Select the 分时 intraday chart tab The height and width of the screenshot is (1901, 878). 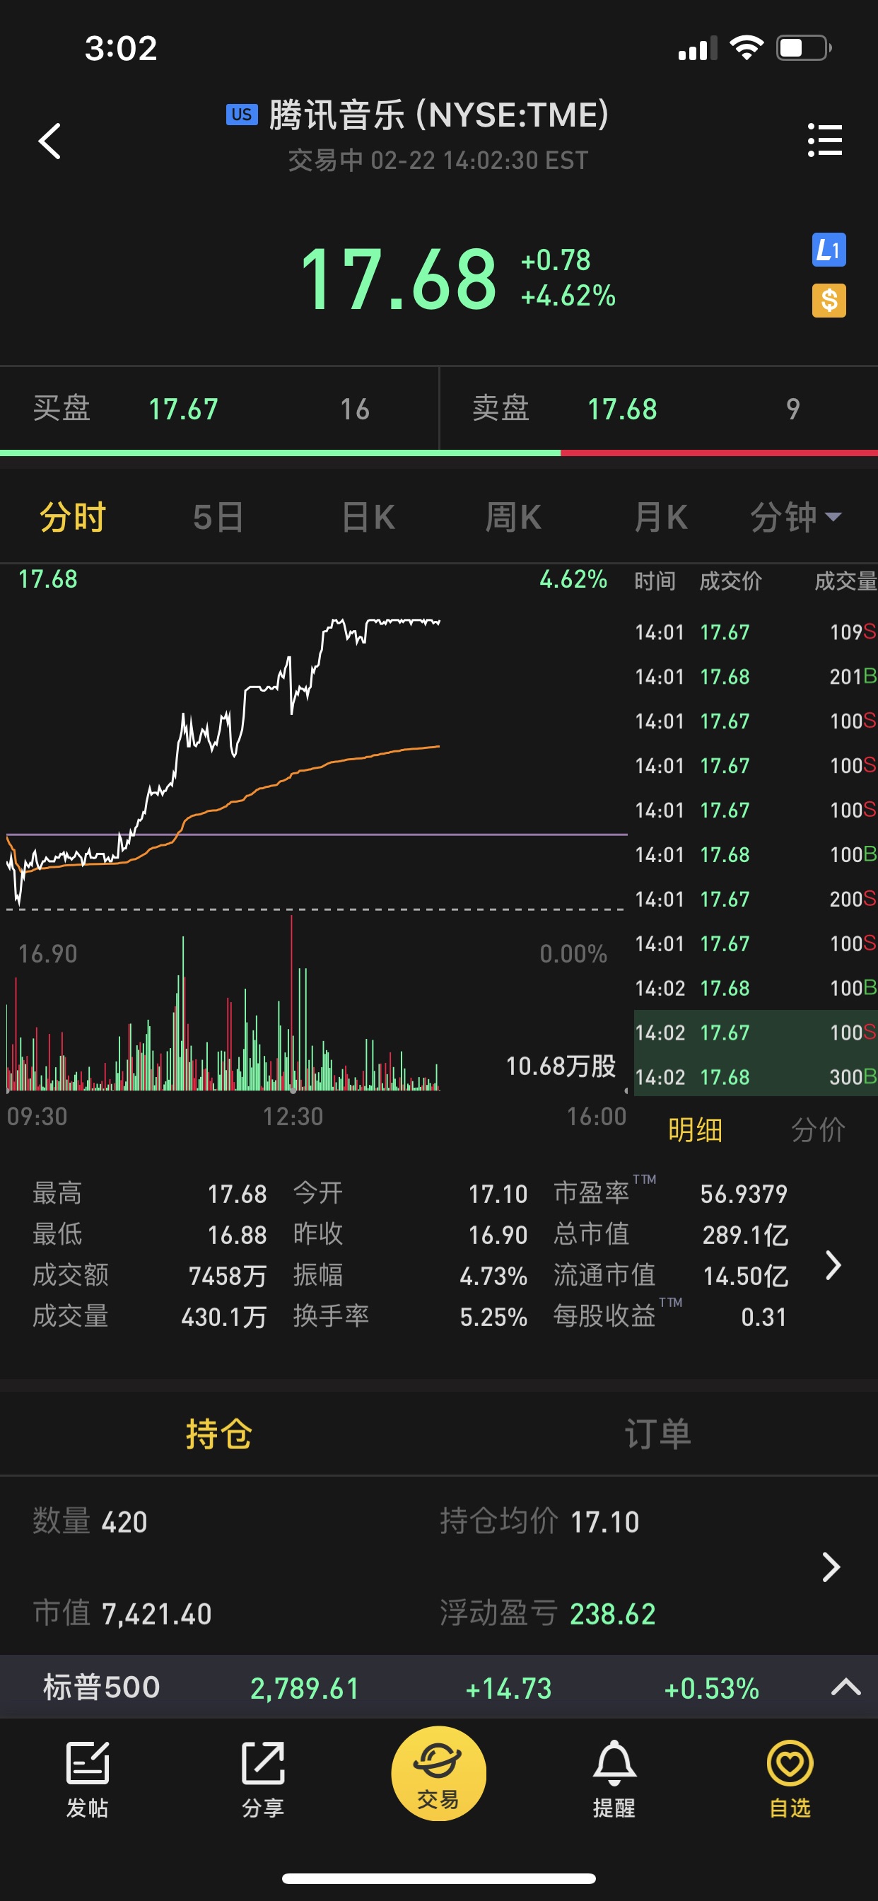[72, 516]
